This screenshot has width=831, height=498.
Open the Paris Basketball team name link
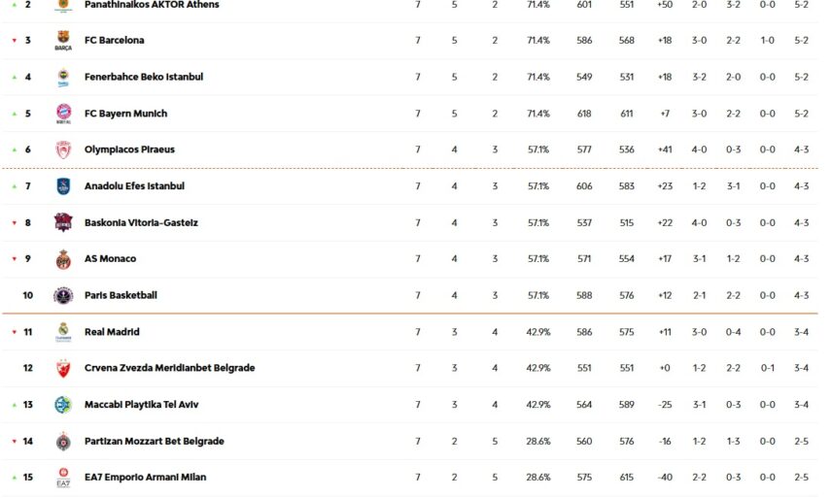tap(121, 295)
